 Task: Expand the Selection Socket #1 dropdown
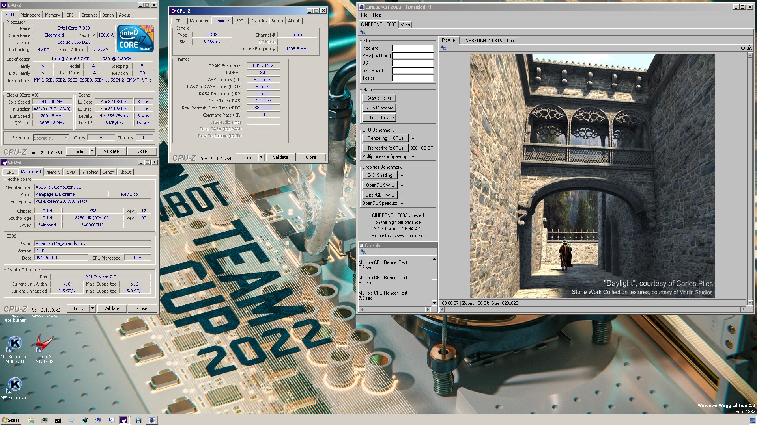click(x=66, y=138)
